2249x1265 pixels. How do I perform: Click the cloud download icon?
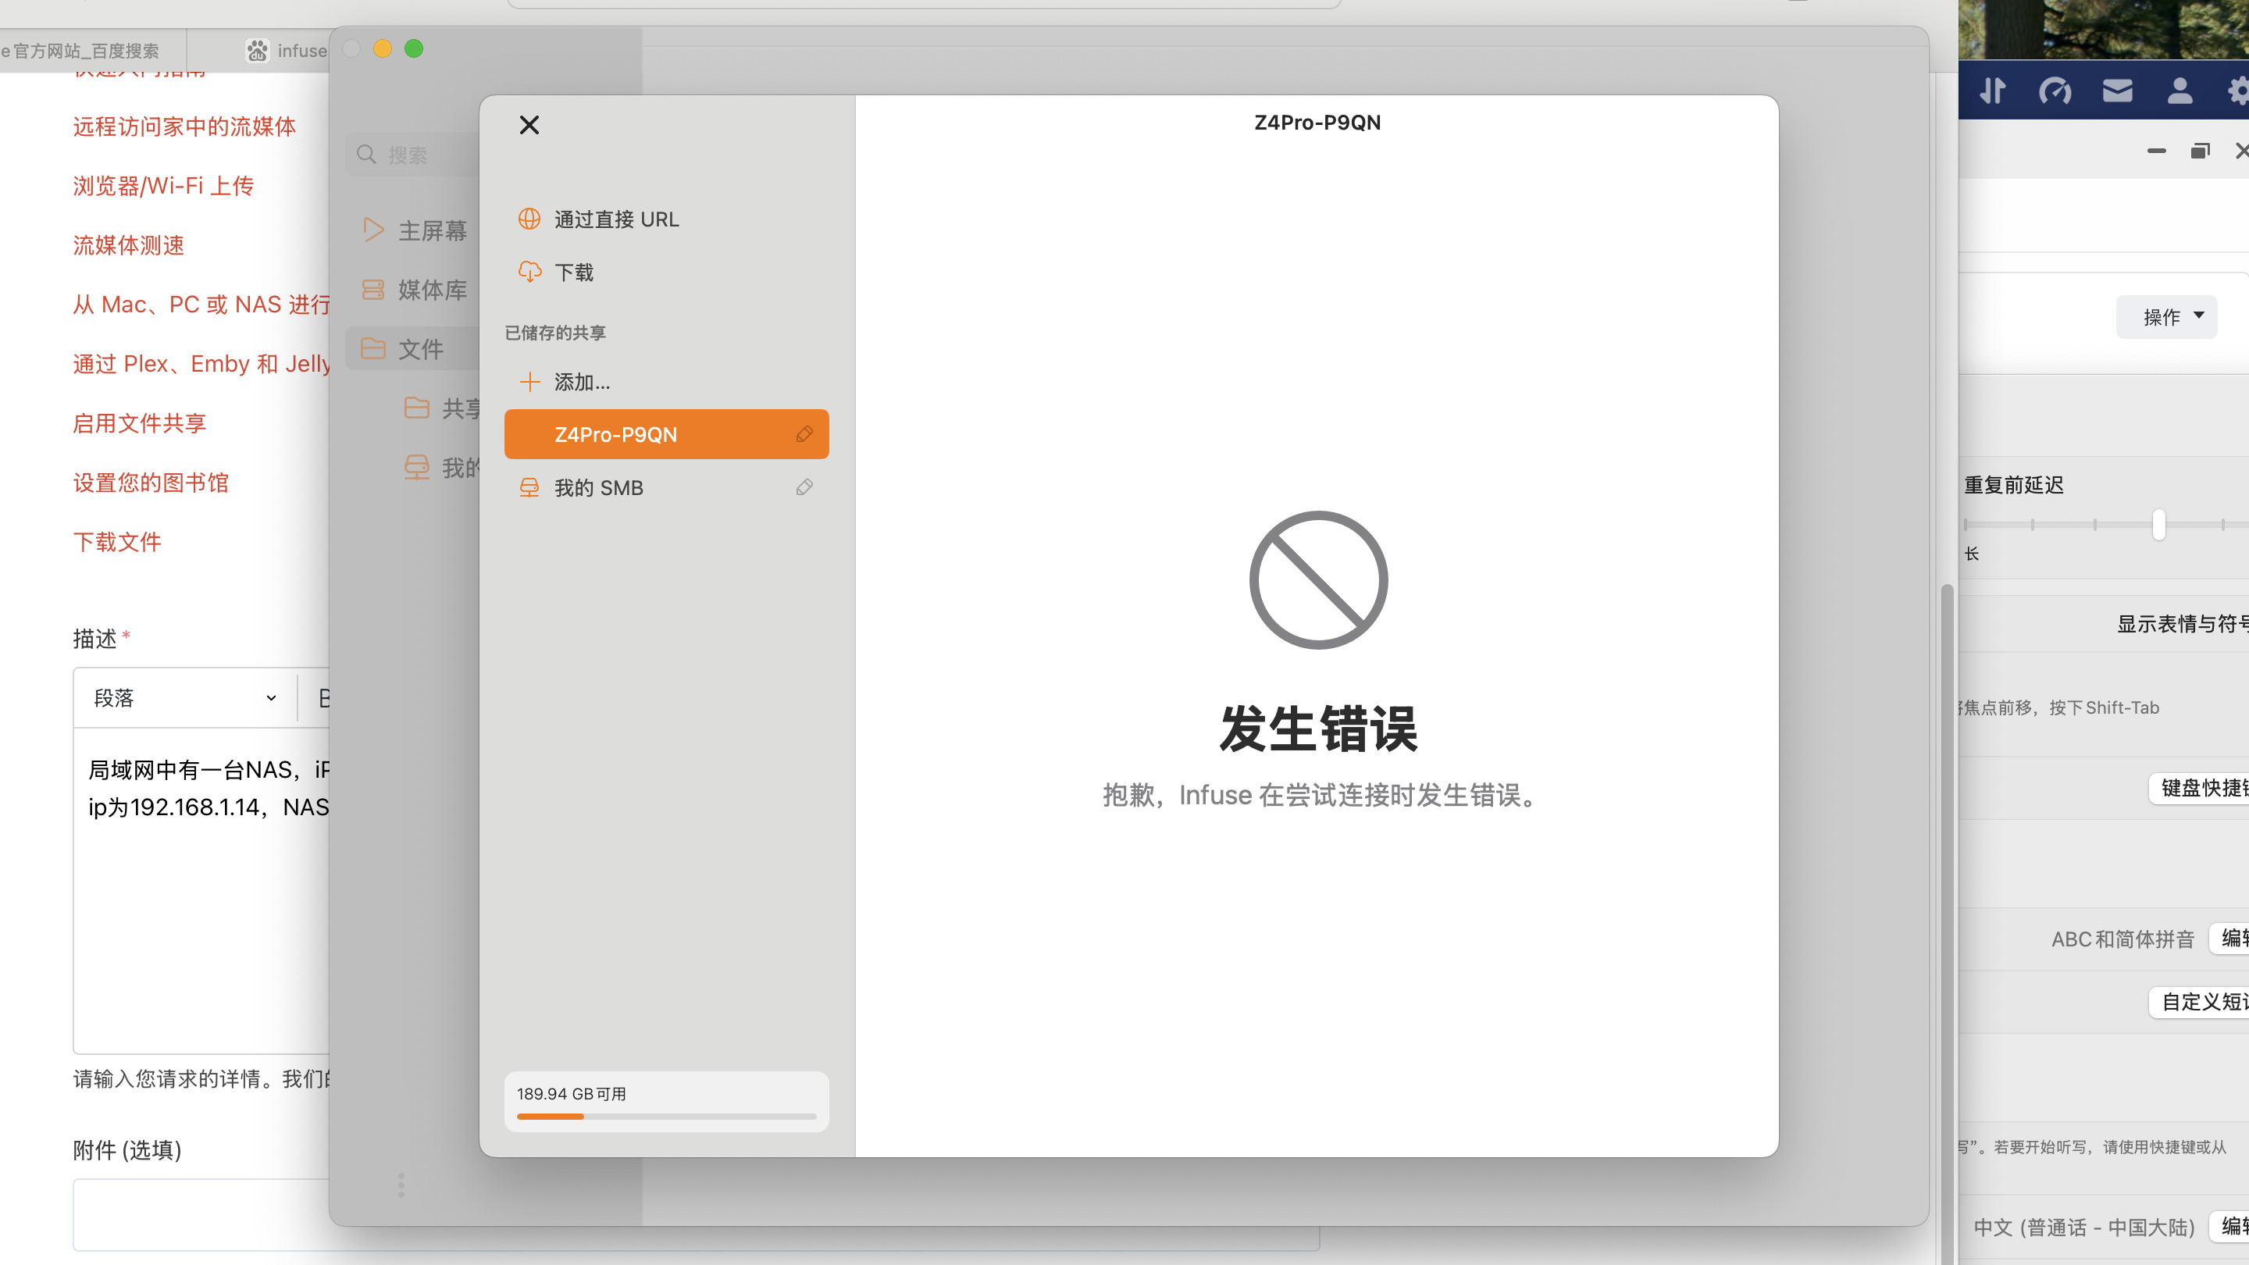(529, 273)
